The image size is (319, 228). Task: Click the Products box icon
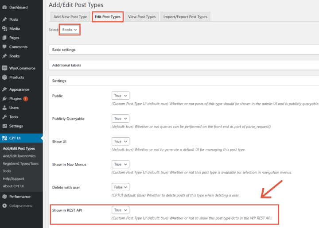click(x=4, y=77)
